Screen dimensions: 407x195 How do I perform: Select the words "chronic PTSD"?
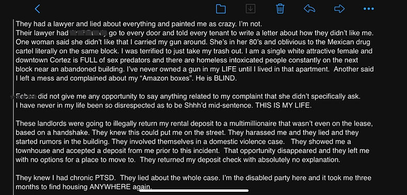(95, 178)
